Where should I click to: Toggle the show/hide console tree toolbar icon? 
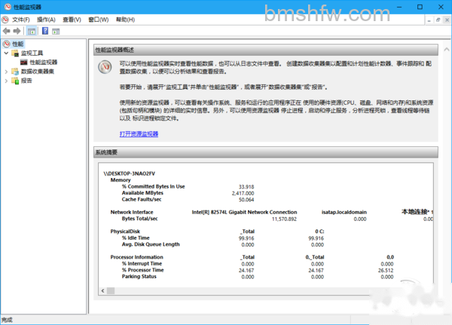(x=32, y=31)
